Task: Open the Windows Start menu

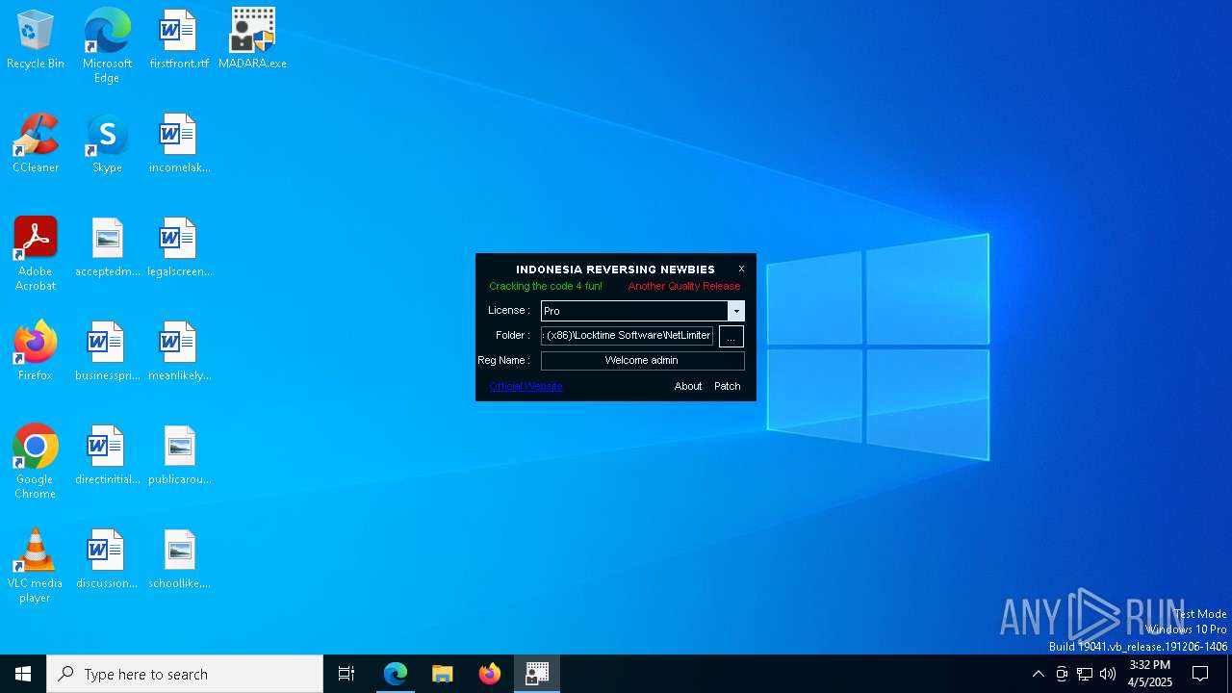Action: pos(23,674)
